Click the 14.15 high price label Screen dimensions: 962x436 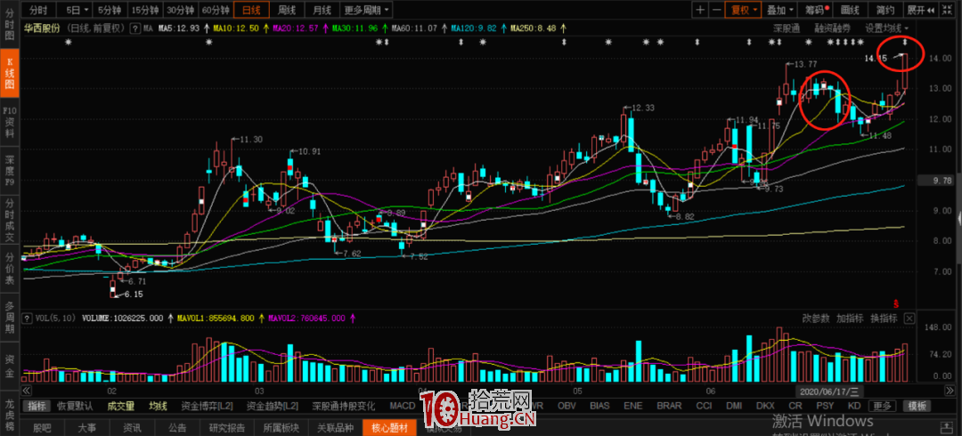tap(876, 58)
